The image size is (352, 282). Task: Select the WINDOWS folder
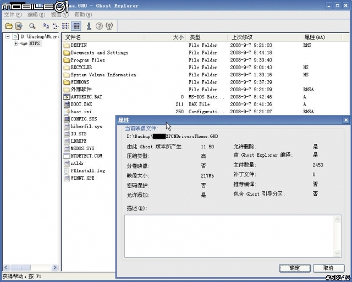[x=76, y=82]
